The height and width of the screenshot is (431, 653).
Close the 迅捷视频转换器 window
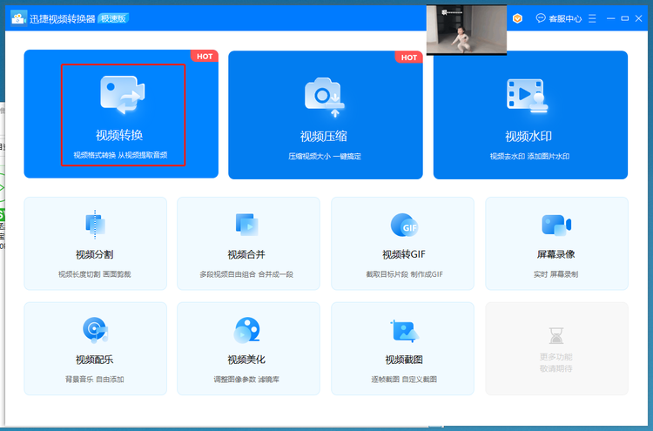(x=639, y=18)
